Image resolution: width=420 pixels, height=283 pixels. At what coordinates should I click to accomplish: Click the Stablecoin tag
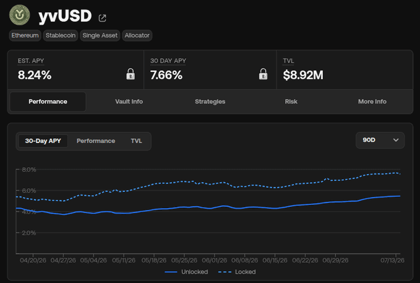point(61,35)
